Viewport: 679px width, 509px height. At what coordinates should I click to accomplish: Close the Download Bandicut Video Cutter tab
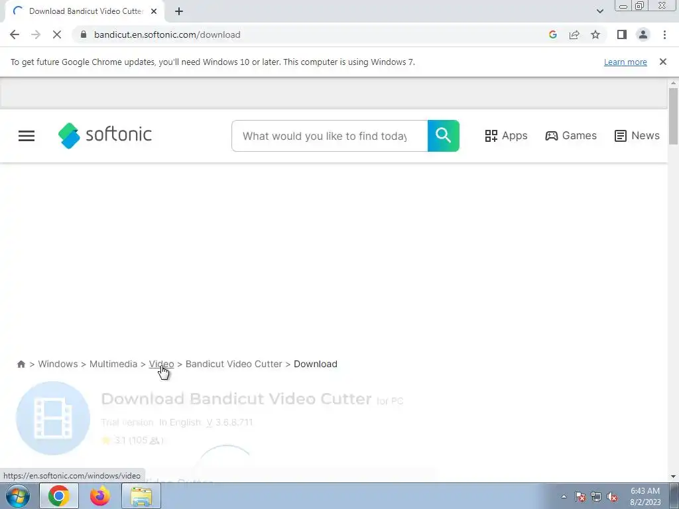154,11
